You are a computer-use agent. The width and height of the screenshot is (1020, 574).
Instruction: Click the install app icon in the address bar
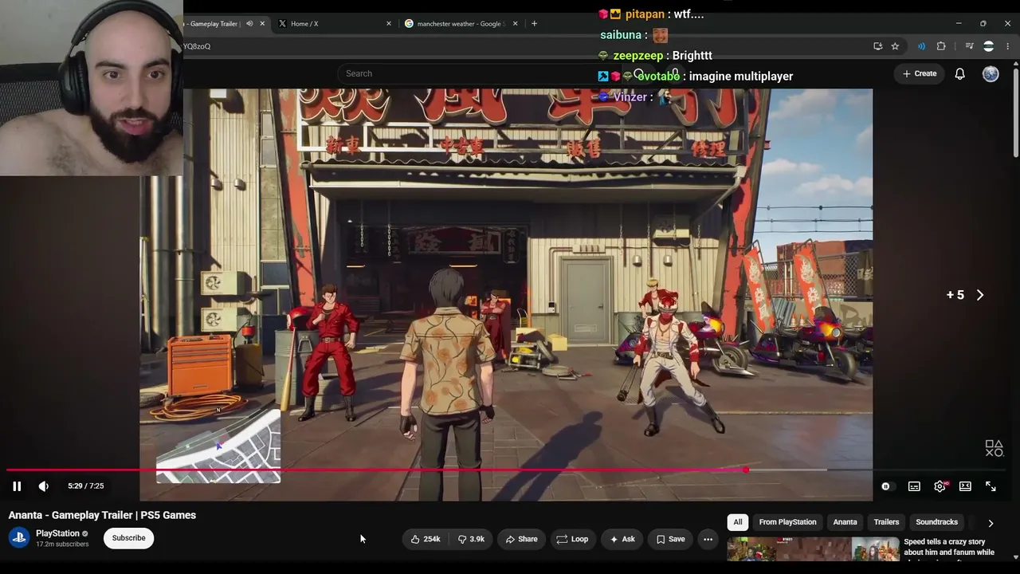[878, 46]
